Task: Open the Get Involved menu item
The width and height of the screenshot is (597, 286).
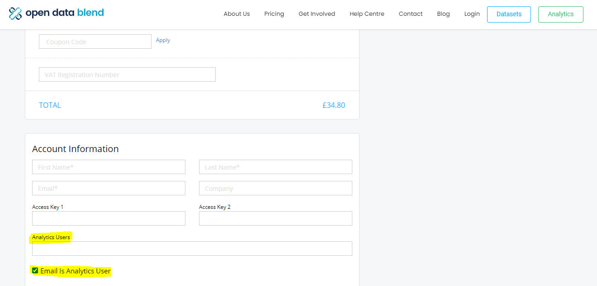Action: click(317, 14)
